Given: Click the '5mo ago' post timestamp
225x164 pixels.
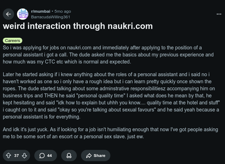Looking at the screenshot, I should tap(63, 11).
